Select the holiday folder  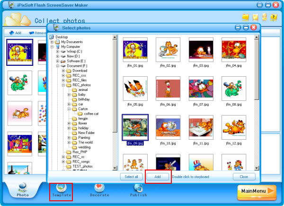tap(83, 128)
